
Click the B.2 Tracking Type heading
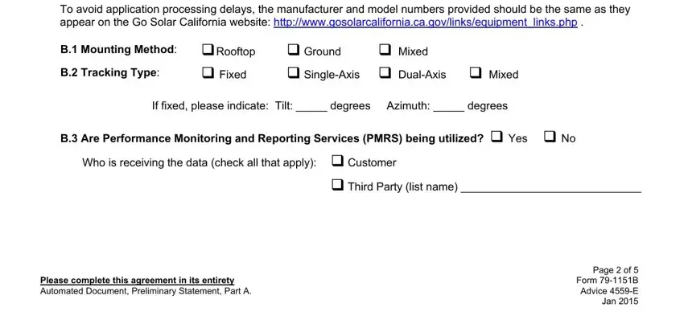pos(109,72)
